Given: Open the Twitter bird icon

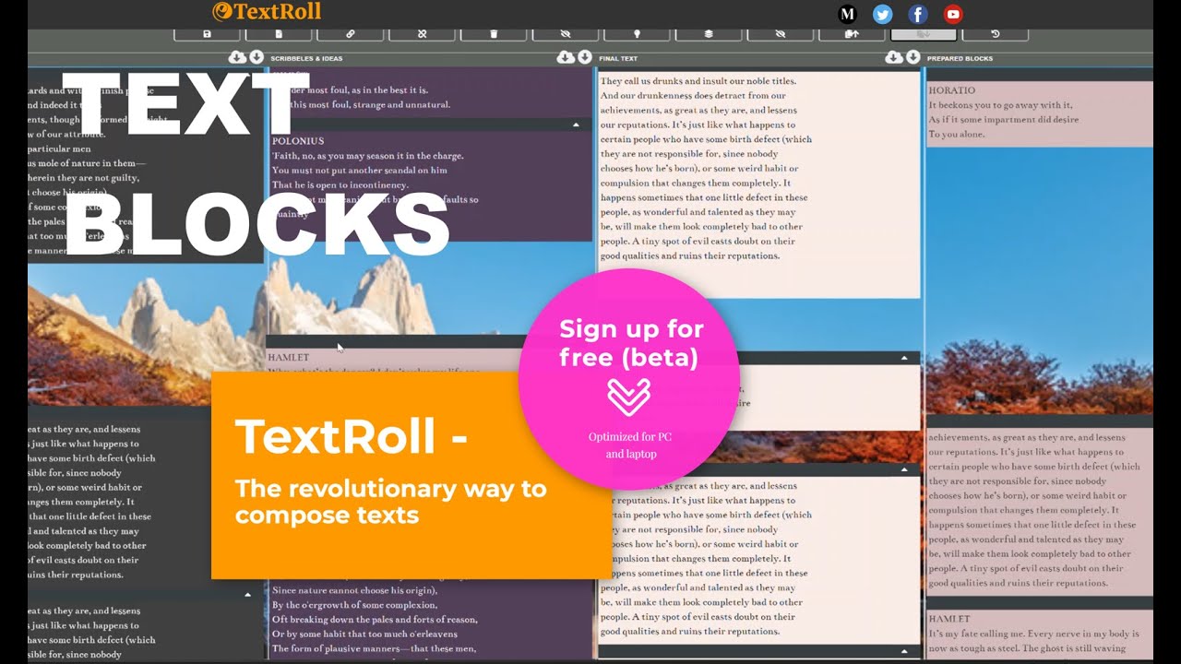Looking at the screenshot, I should pyautogui.click(x=883, y=14).
